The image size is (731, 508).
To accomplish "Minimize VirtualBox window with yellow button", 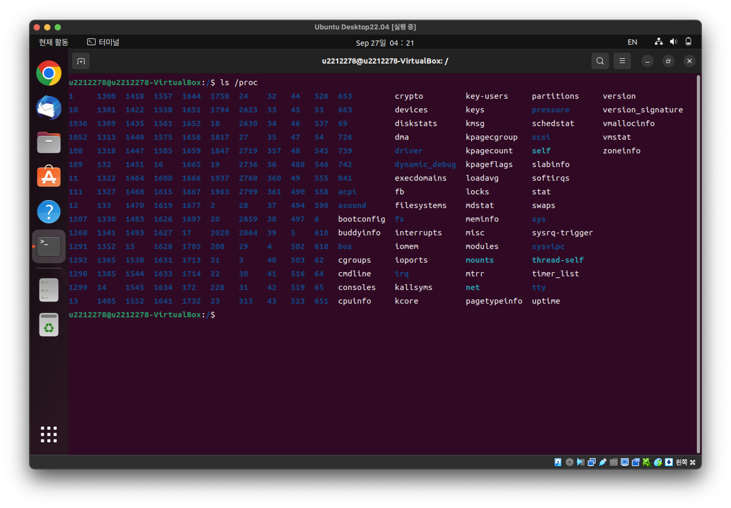I will click(47, 27).
